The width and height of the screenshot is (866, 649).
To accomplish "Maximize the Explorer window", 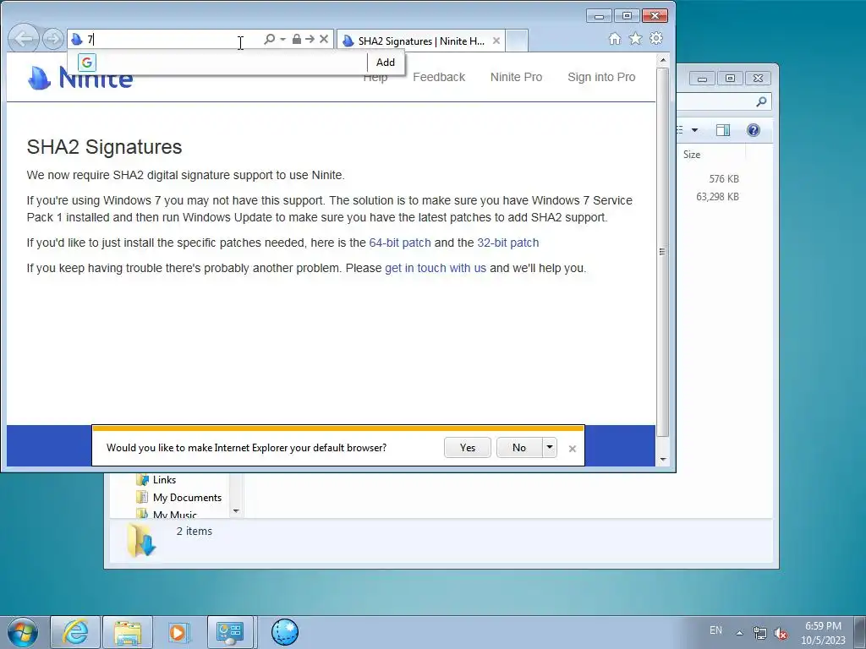I will [x=730, y=79].
